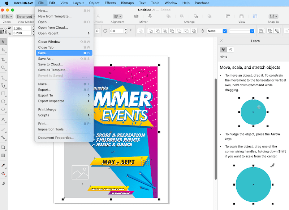Click Export... in the File menu

click(44, 90)
